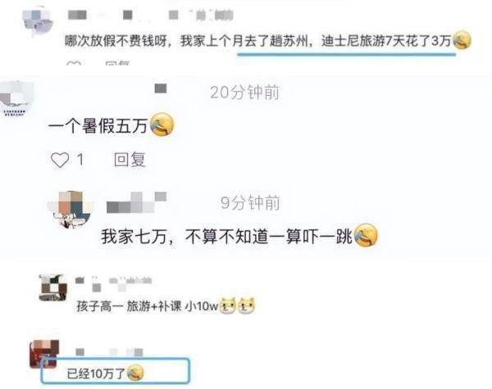Open username of the top commenter
The height and width of the screenshot is (389, 492).
pos(151,15)
